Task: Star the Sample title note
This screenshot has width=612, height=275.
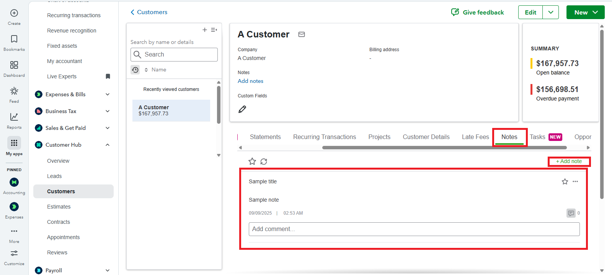Action: (x=565, y=181)
